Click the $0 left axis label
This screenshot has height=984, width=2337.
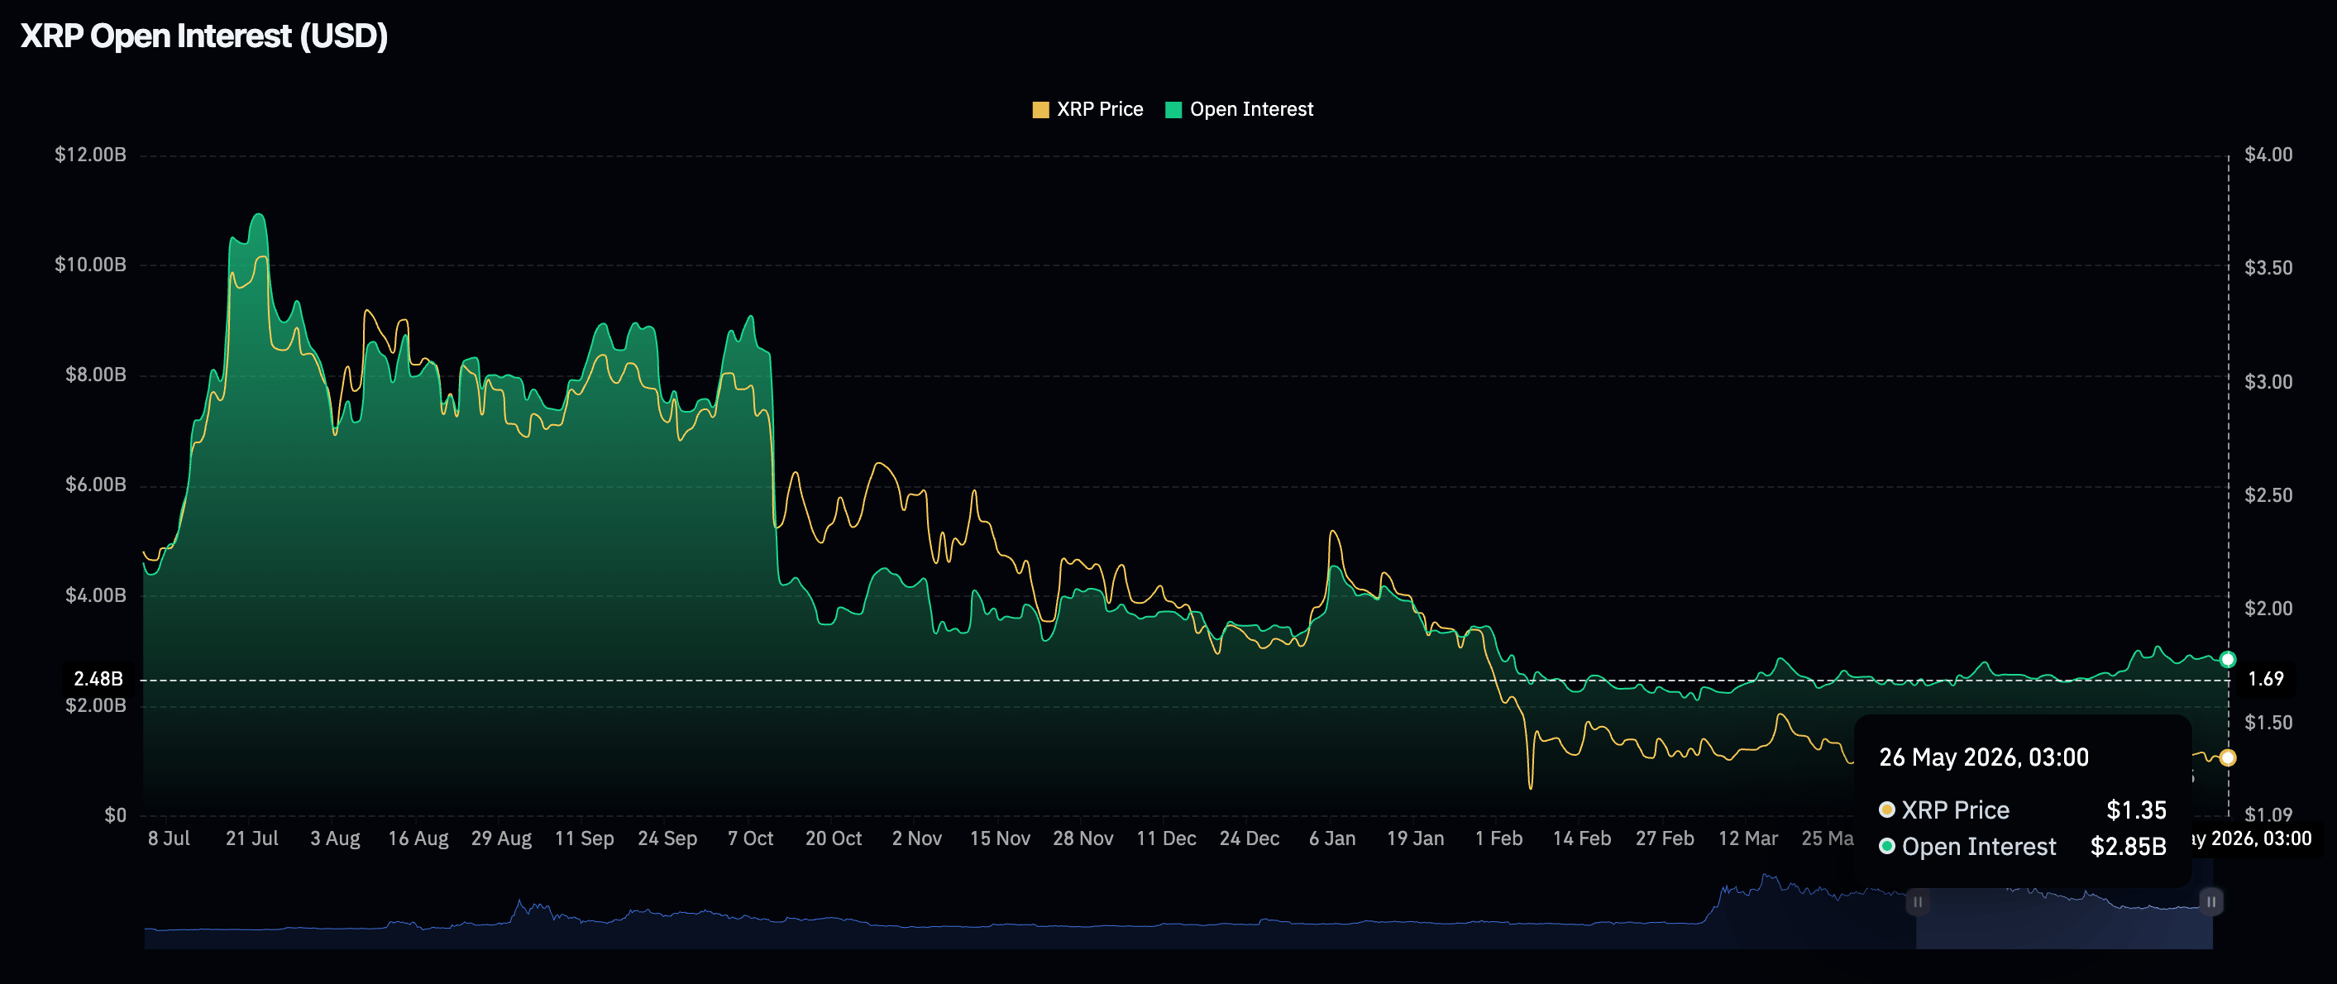(115, 814)
